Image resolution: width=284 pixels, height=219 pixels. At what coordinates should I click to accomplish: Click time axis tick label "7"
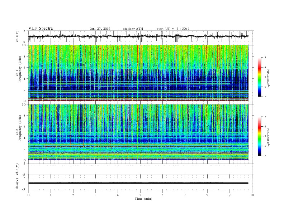pos(185,195)
